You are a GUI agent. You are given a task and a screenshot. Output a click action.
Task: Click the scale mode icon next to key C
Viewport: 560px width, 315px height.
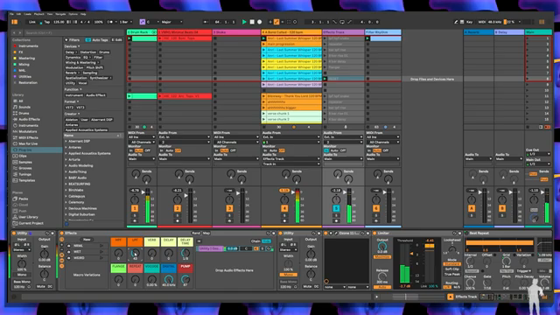142,22
